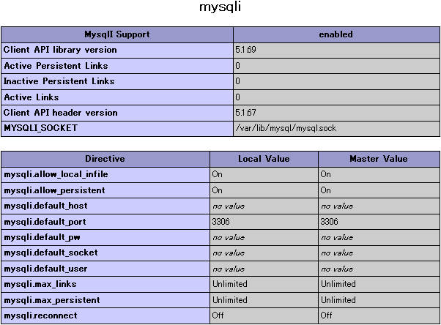Select the Active Persistent Links row label
The width and height of the screenshot is (441, 325).
tap(56, 66)
